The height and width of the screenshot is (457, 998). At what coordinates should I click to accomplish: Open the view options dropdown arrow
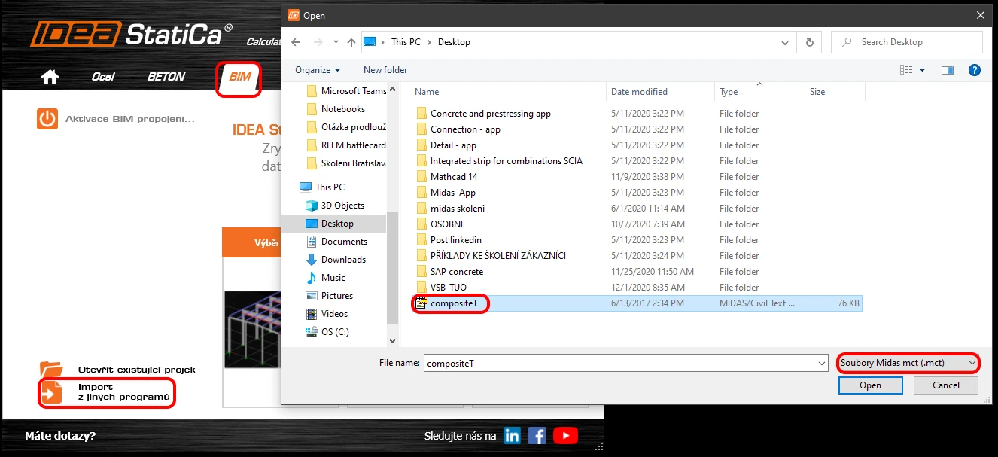click(923, 70)
